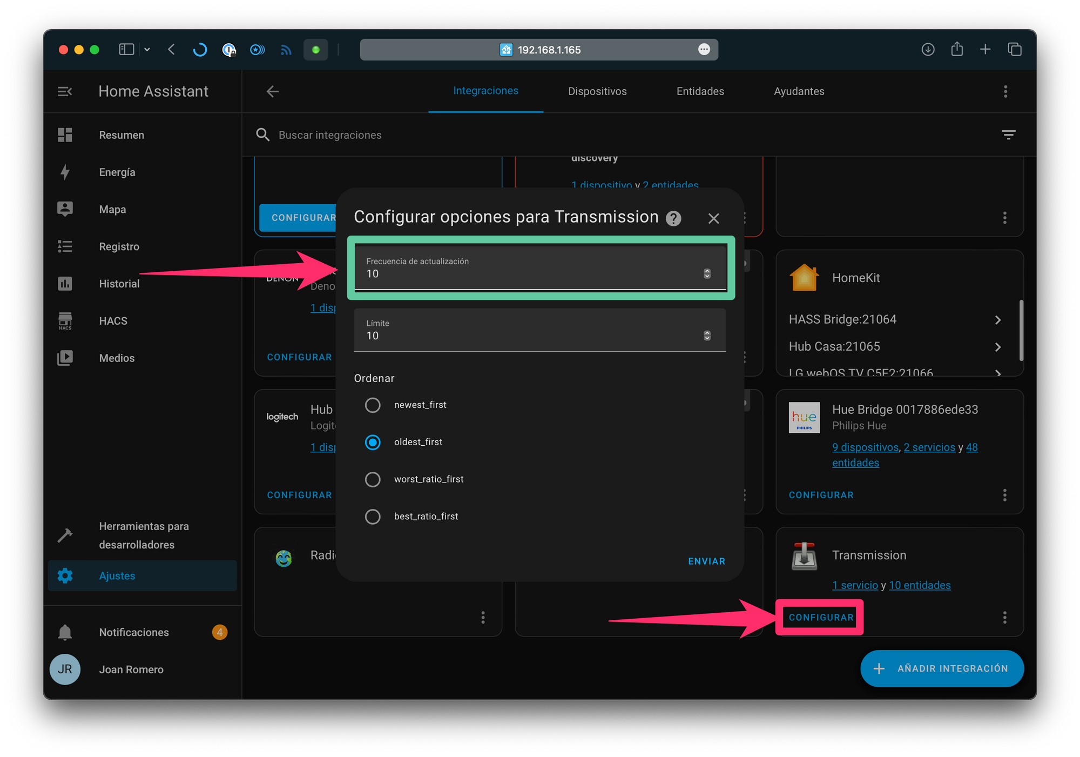The height and width of the screenshot is (757, 1080).
Task: Open Safari sidebar toggle
Action: 126,50
